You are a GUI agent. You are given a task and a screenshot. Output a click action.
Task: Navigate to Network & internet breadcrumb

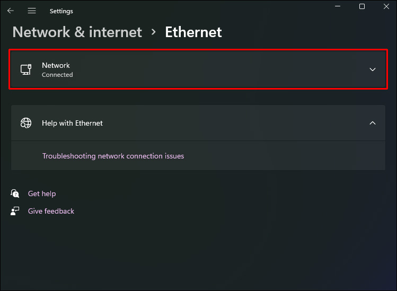coord(77,32)
